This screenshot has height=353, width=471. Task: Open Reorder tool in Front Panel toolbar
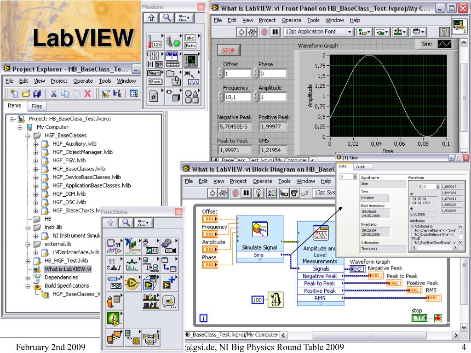click(418, 32)
